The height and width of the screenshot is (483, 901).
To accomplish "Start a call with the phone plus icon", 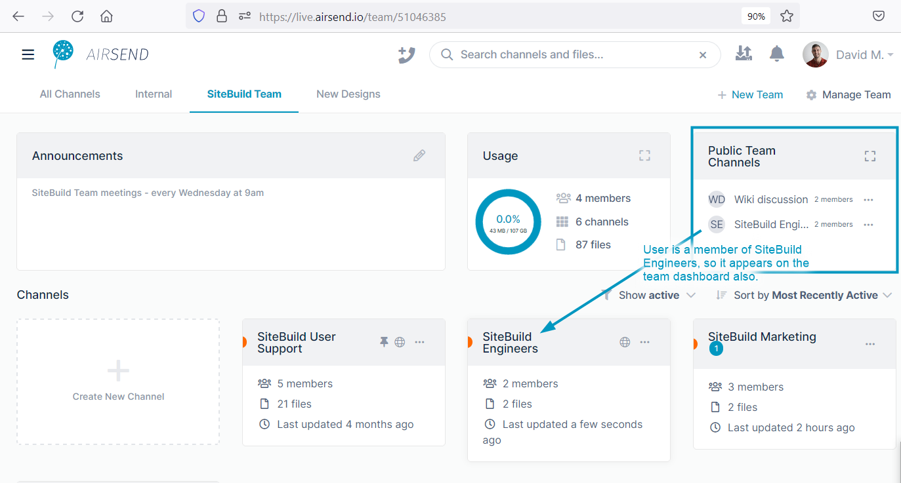I will [407, 54].
